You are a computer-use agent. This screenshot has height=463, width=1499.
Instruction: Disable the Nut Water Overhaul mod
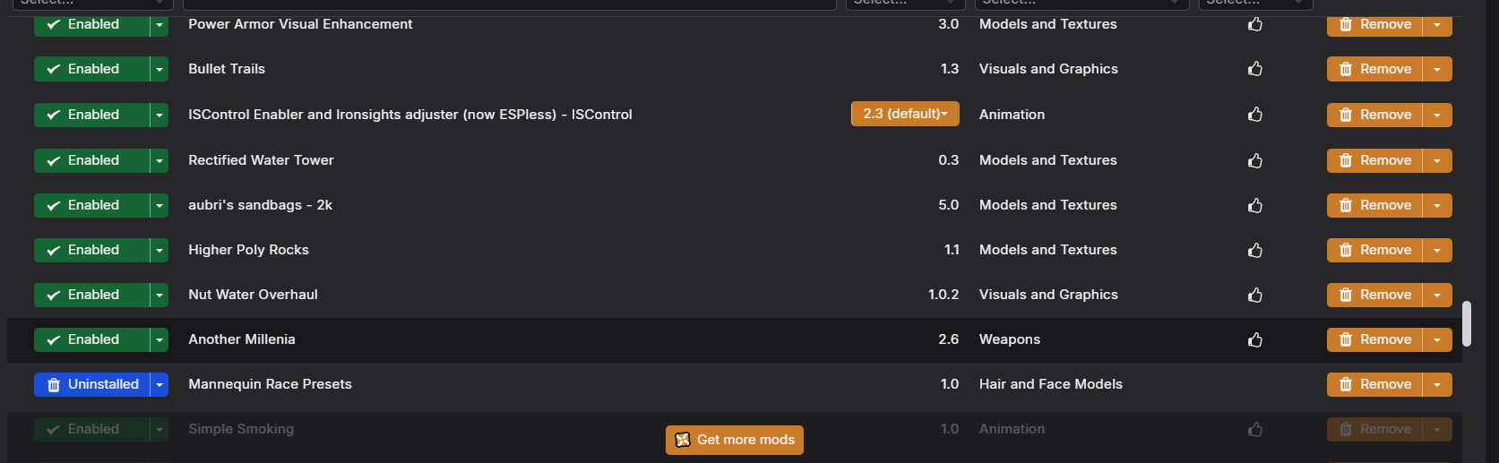pos(91,295)
